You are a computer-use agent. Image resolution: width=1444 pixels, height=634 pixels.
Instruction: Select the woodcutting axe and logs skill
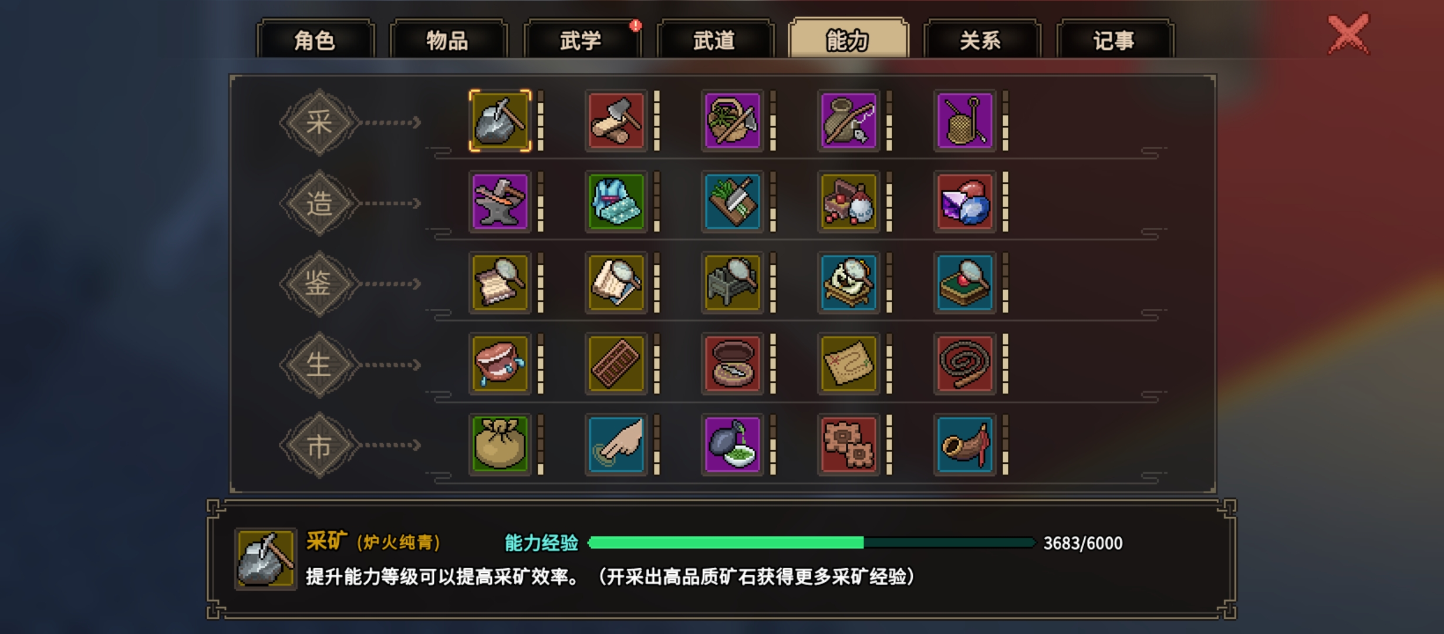tap(616, 121)
